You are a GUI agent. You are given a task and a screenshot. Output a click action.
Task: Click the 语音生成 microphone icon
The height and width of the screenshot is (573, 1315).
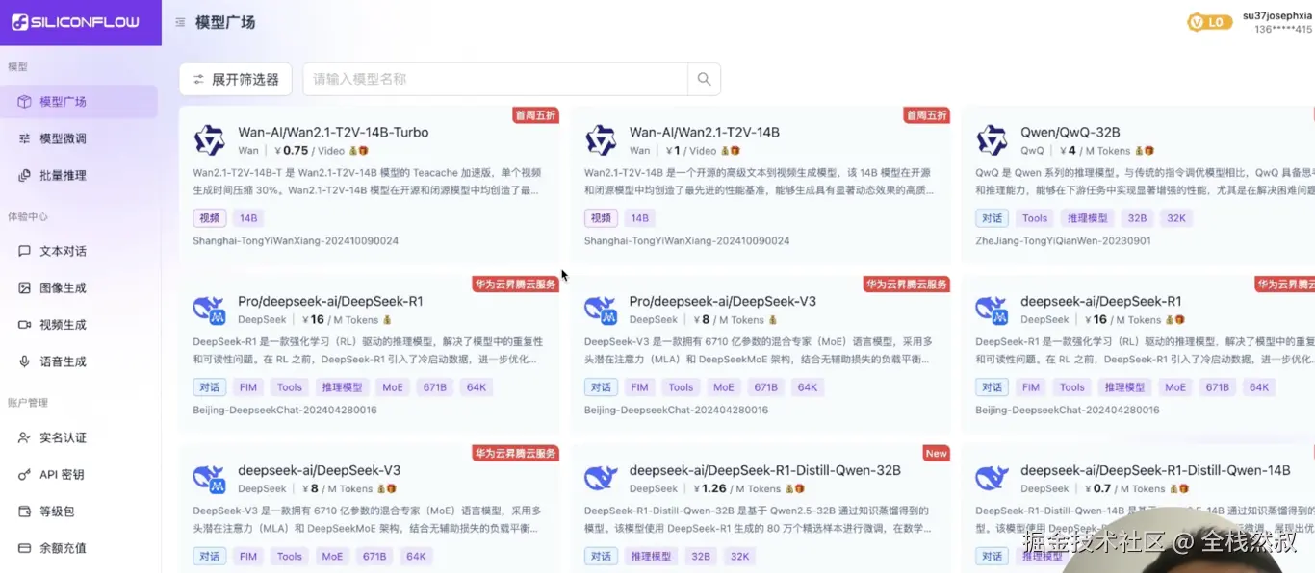(x=25, y=361)
